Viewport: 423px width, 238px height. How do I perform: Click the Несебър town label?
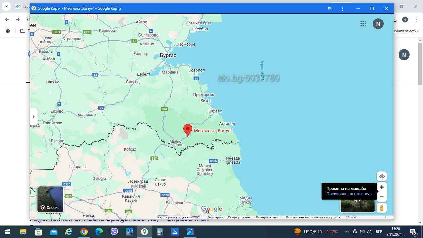(200, 29)
